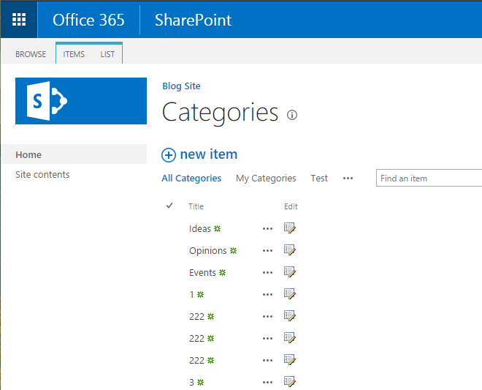
Task: Click the SharePoint site logo
Action: tap(81, 101)
